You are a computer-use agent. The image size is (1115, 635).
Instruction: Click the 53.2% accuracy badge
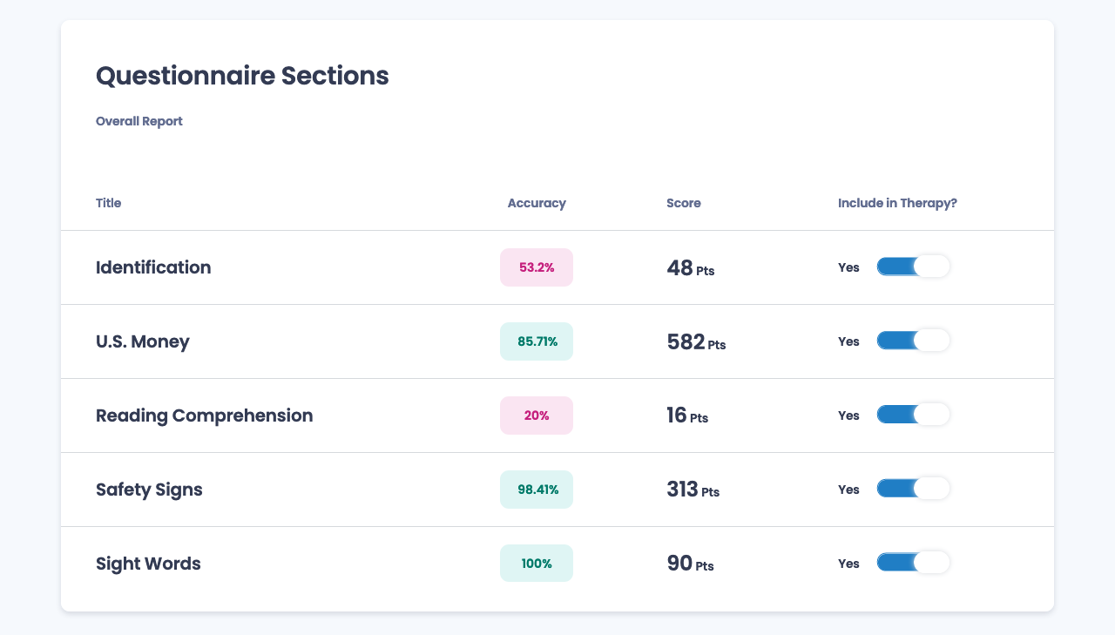tap(537, 267)
